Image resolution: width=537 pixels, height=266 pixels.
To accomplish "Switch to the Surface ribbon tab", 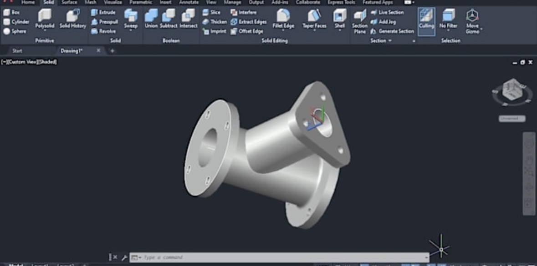I will pyautogui.click(x=69, y=2).
